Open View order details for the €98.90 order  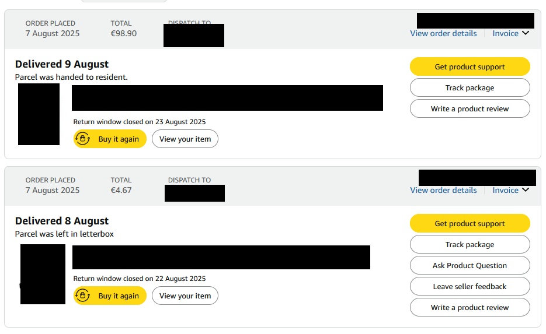pyautogui.click(x=443, y=33)
